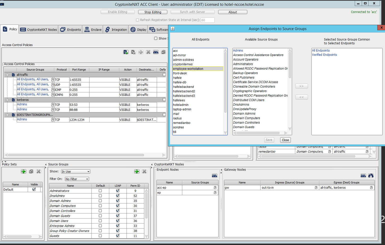Click the Gateway Nodes group assignment icon
The height and width of the screenshot is (245, 385).
[363, 176]
